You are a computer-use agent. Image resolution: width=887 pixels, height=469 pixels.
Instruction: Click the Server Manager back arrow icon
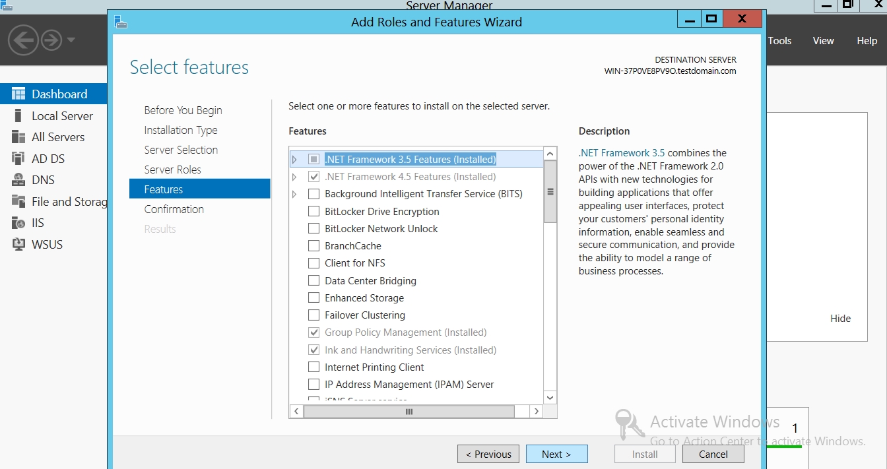[x=22, y=40]
